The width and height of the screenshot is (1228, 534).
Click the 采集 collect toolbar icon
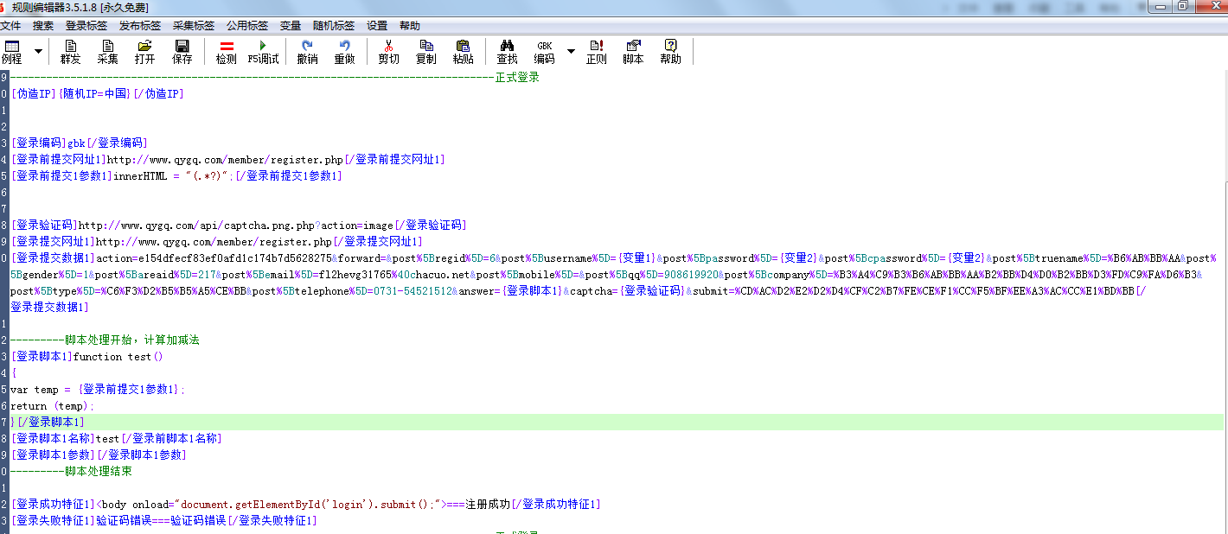107,51
